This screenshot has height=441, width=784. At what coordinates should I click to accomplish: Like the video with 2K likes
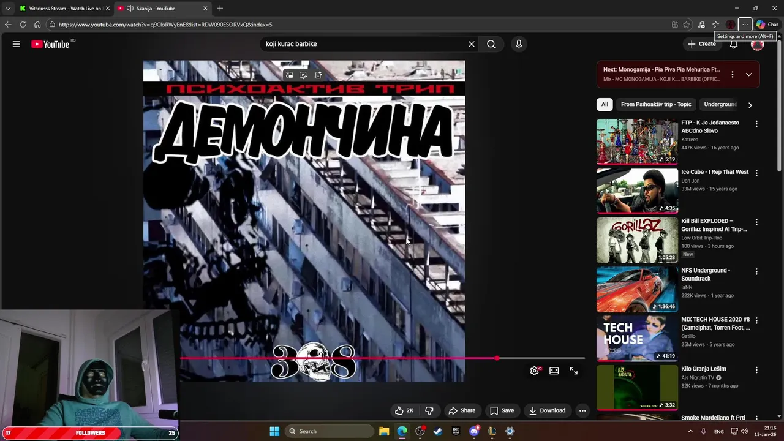coord(404,410)
